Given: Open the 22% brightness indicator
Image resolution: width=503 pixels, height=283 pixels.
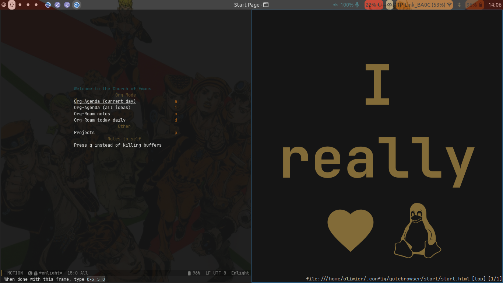Looking at the screenshot, I should click(x=374, y=5).
